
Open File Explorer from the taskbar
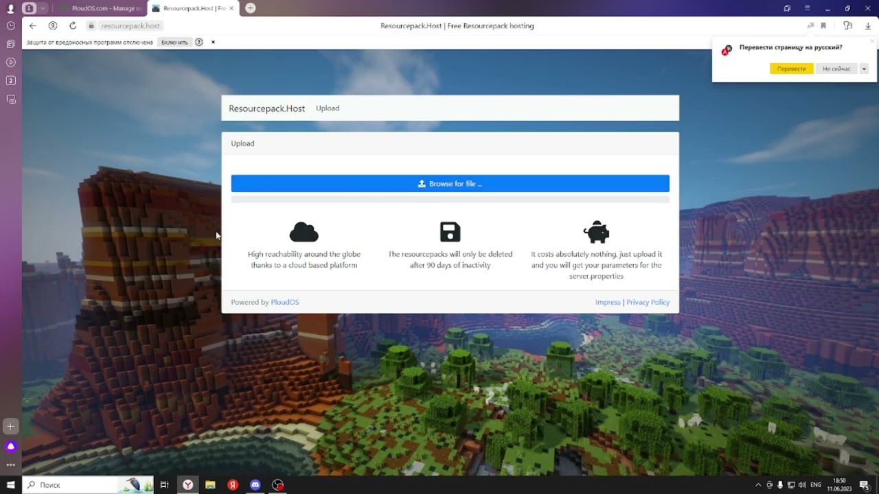(210, 484)
